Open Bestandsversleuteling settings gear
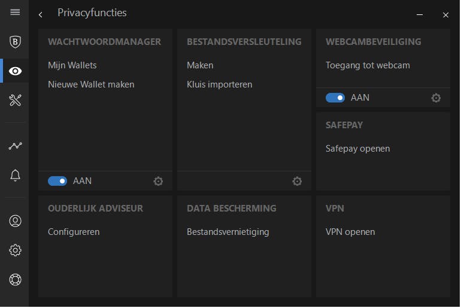The height and width of the screenshot is (308, 461). click(297, 181)
